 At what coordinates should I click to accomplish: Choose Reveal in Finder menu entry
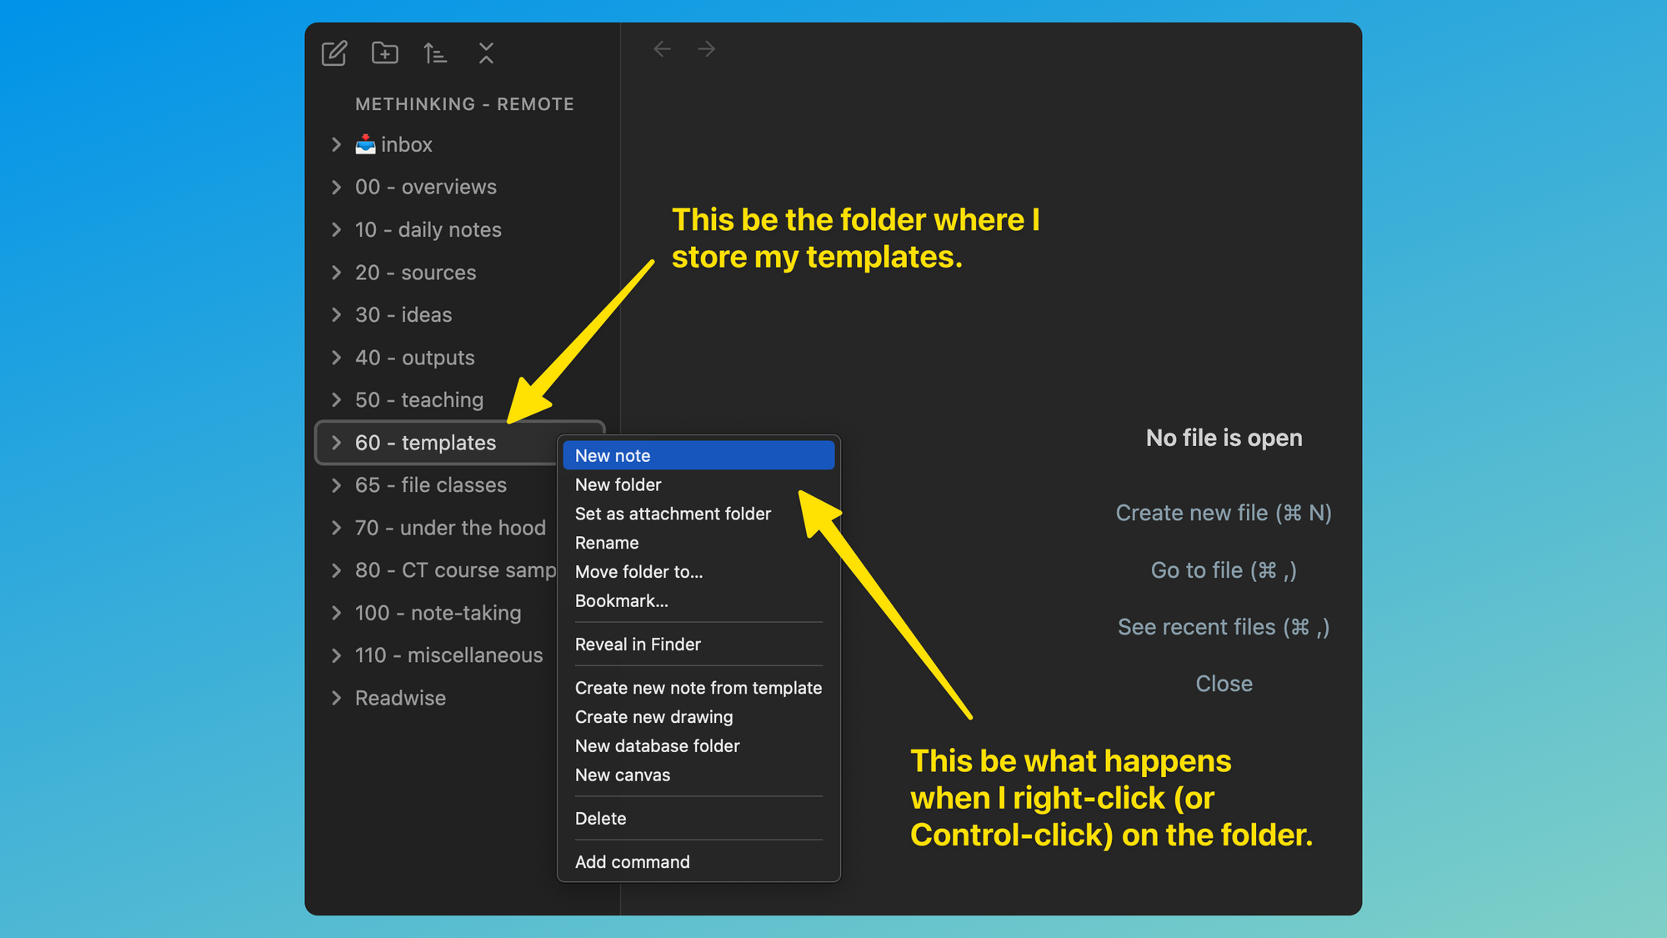(x=638, y=645)
